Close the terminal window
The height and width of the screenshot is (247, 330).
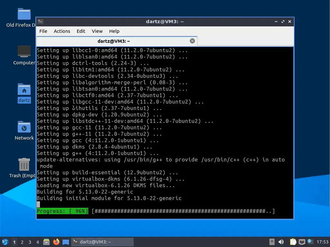290,22
